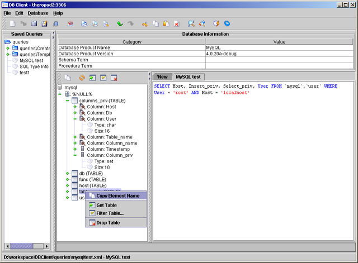Click the Saved Queries horizontal scrollbar thumb
The height and width of the screenshot is (263, 358).
click(22, 246)
